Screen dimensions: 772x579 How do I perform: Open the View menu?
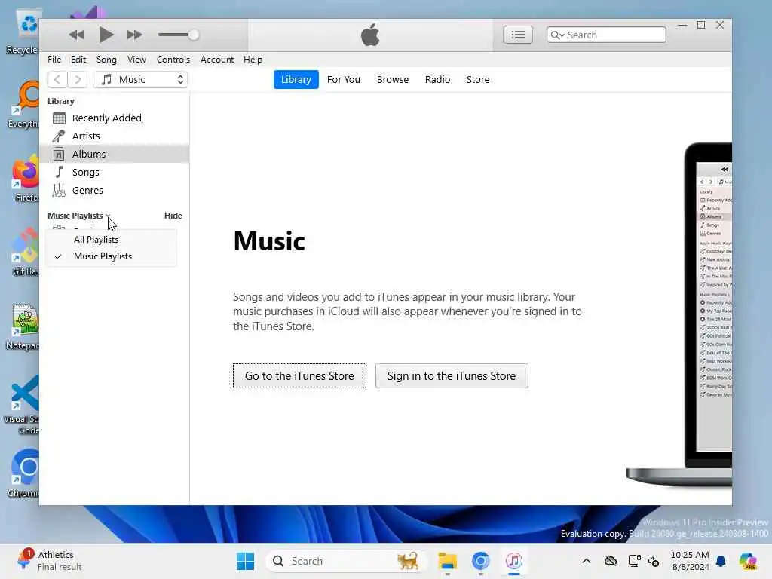[136, 60]
